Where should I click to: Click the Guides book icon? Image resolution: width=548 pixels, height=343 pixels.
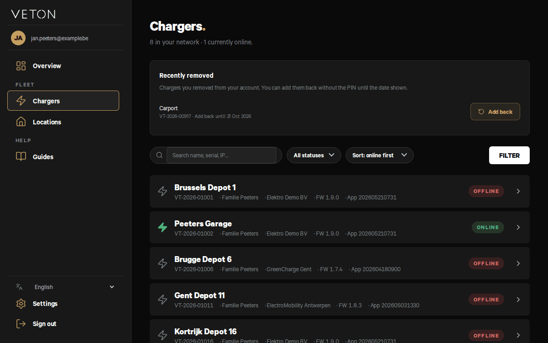tap(21, 157)
